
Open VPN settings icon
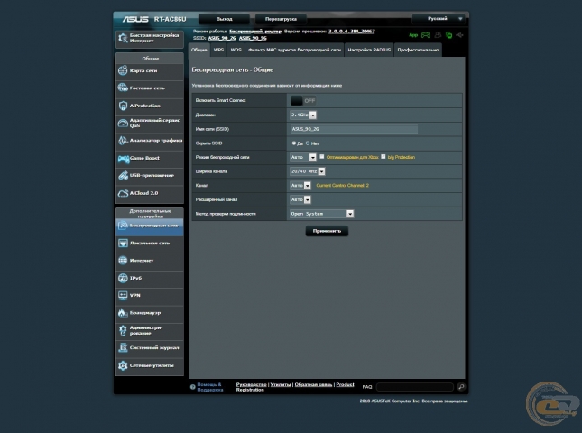pyautogui.click(x=123, y=295)
